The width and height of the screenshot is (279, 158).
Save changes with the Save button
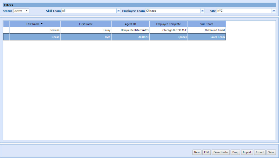tap(271, 152)
